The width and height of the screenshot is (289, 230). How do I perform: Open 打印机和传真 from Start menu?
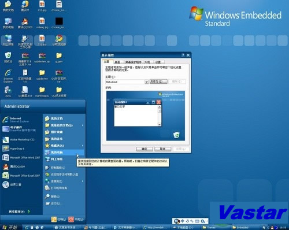64,188
